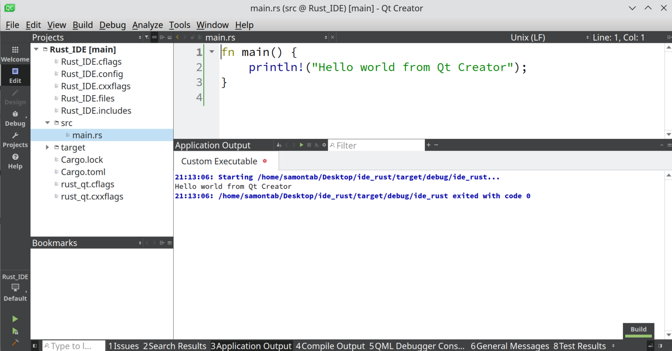This screenshot has width=672, height=351.
Task: Click the Build progress button
Action: 638,329
